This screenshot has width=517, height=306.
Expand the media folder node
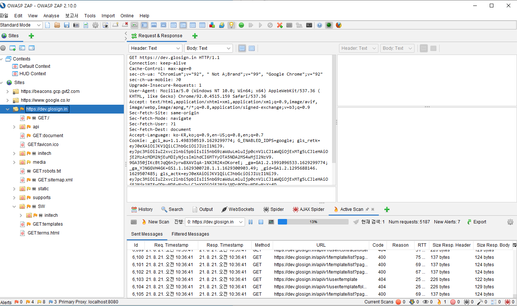coord(14,162)
